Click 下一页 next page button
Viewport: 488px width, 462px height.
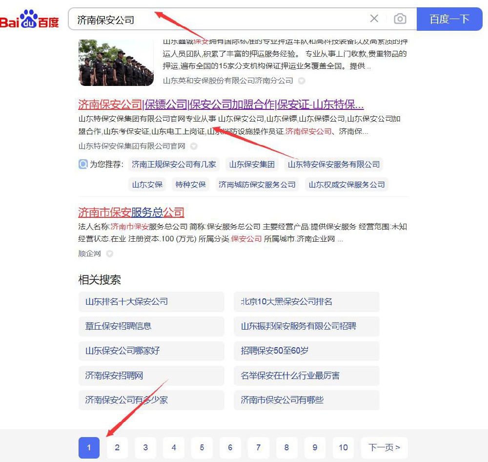point(384,447)
